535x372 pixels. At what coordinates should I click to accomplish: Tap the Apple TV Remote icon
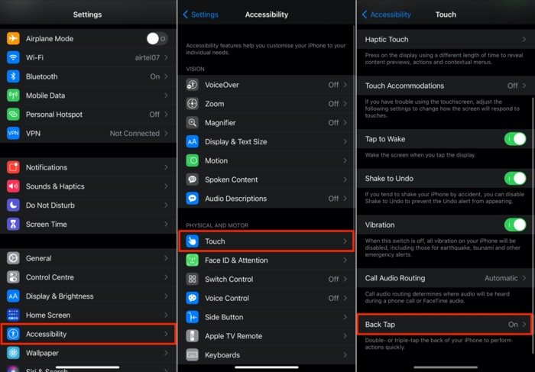pyautogui.click(x=192, y=336)
